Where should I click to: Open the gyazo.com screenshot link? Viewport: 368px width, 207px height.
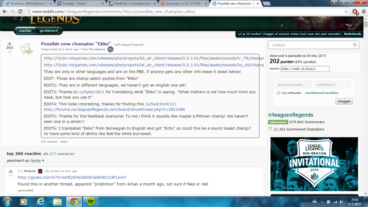(72, 178)
